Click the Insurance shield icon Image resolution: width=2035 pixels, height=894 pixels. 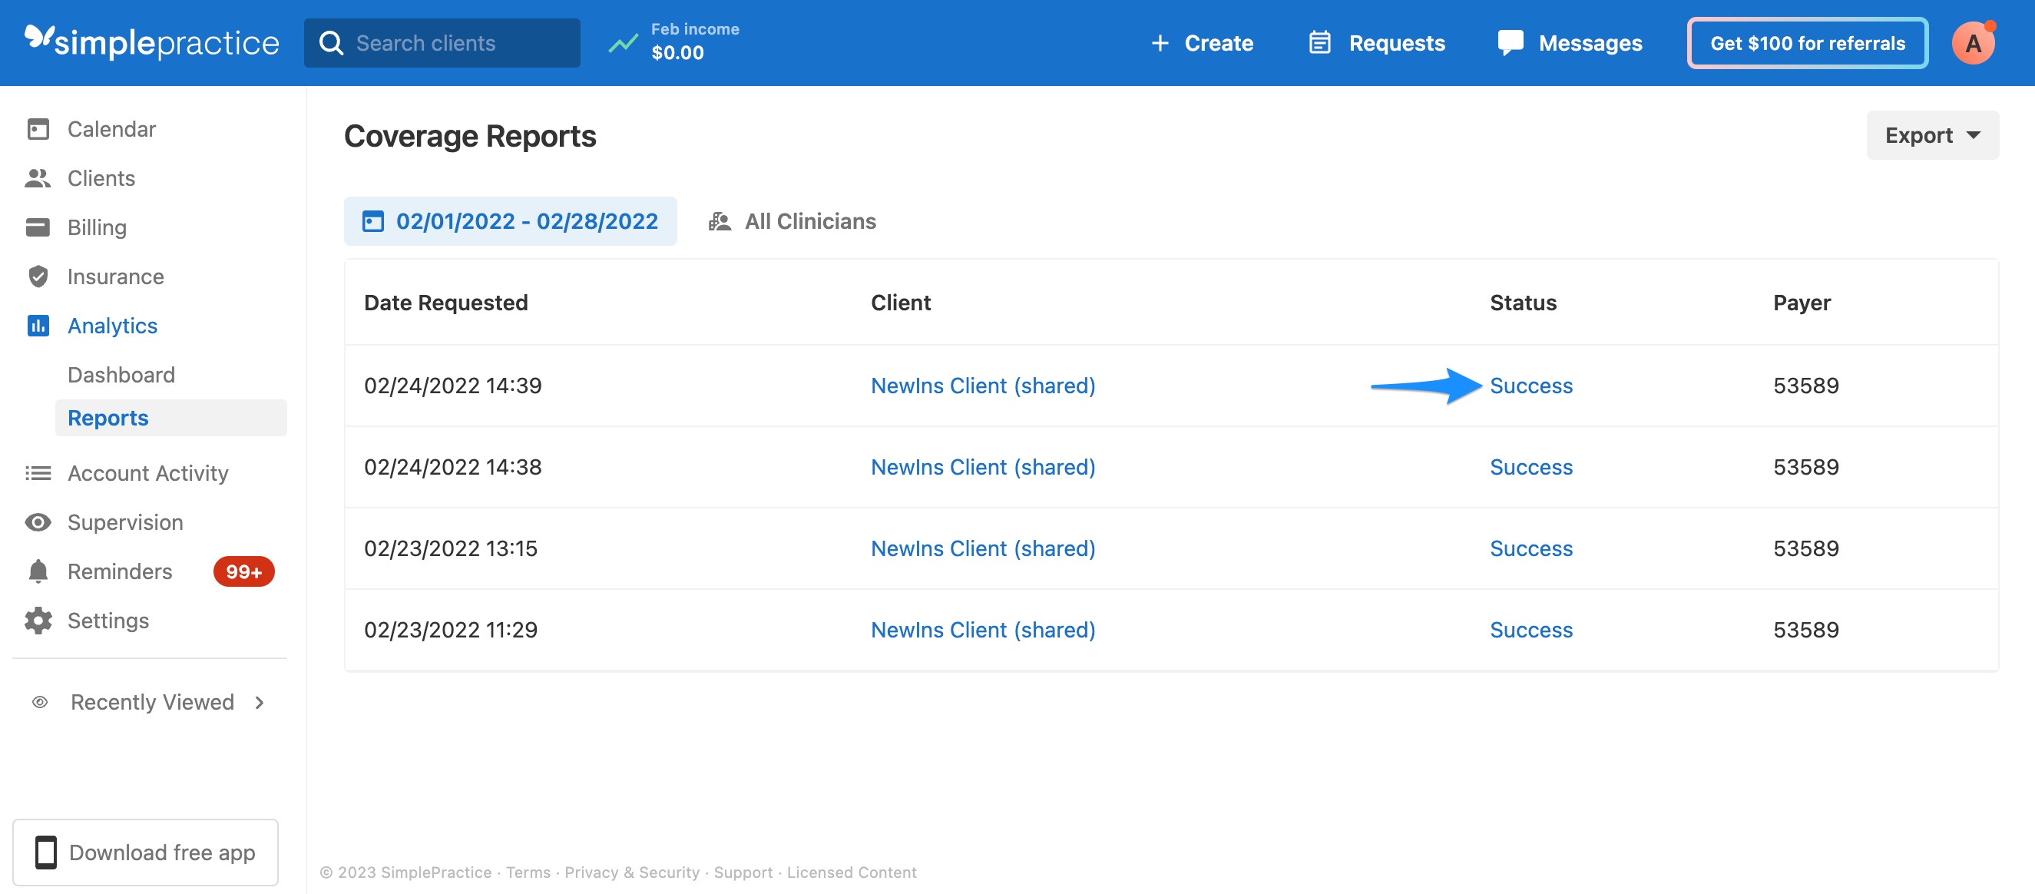pos(38,276)
